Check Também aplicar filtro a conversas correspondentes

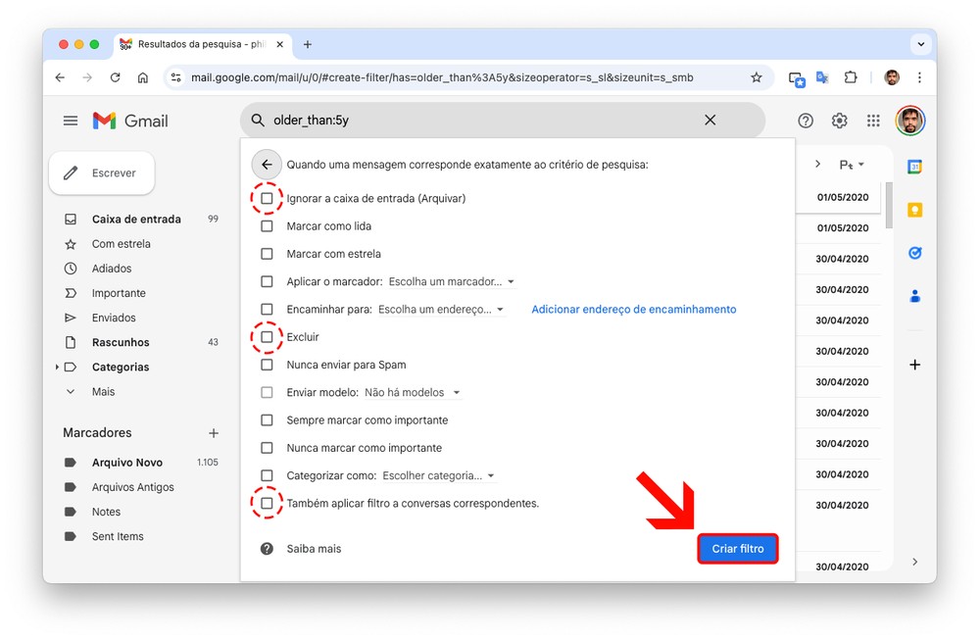[x=267, y=503]
